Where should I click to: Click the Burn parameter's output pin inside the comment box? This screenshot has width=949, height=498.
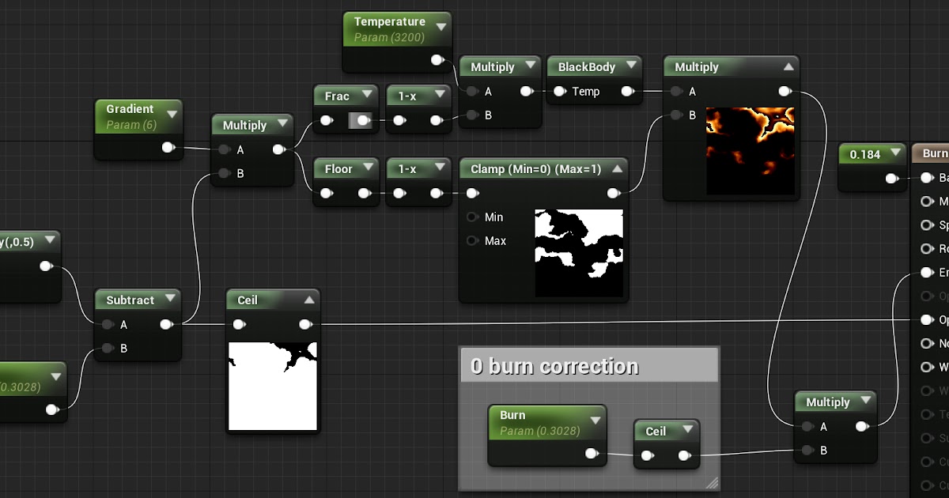coord(592,453)
